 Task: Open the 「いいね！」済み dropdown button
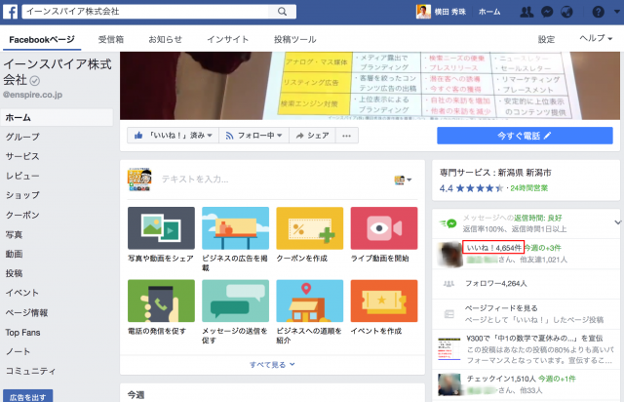tap(173, 136)
